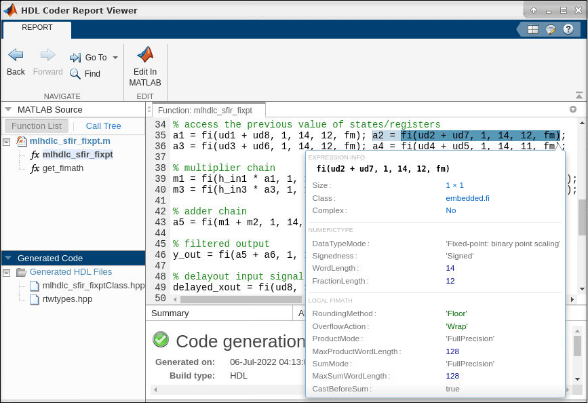Click the Forward navigation arrow
This screenshot has height=403, width=588.
[x=47, y=56]
